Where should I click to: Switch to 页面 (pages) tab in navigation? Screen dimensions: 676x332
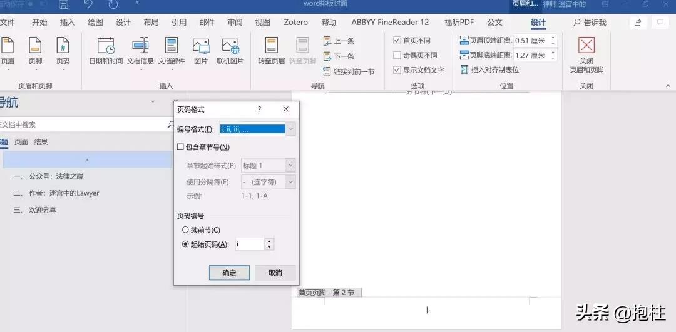click(x=21, y=142)
